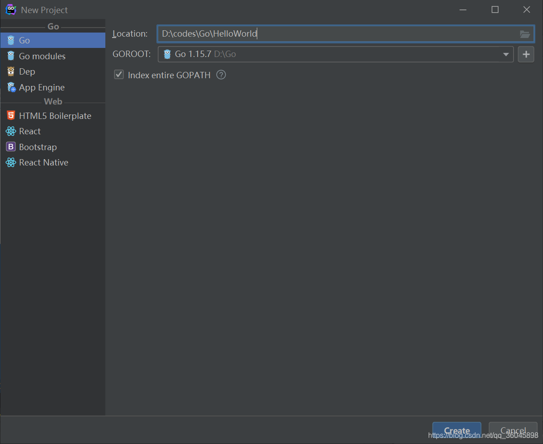Select HTML5 Boilerplate template

point(53,116)
